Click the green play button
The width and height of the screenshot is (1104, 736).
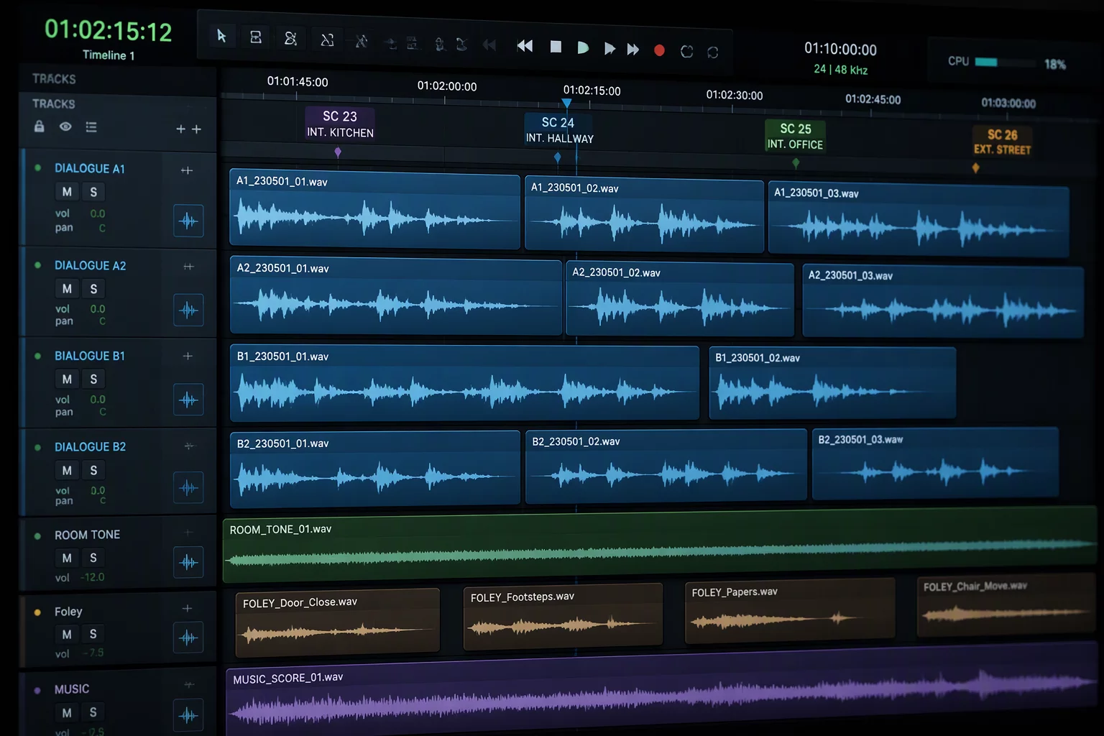point(583,47)
